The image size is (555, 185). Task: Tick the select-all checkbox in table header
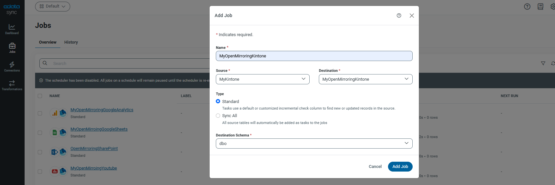(x=40, y=96)
